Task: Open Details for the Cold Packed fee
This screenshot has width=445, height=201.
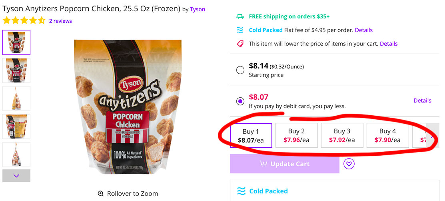Action: point(363,30)
